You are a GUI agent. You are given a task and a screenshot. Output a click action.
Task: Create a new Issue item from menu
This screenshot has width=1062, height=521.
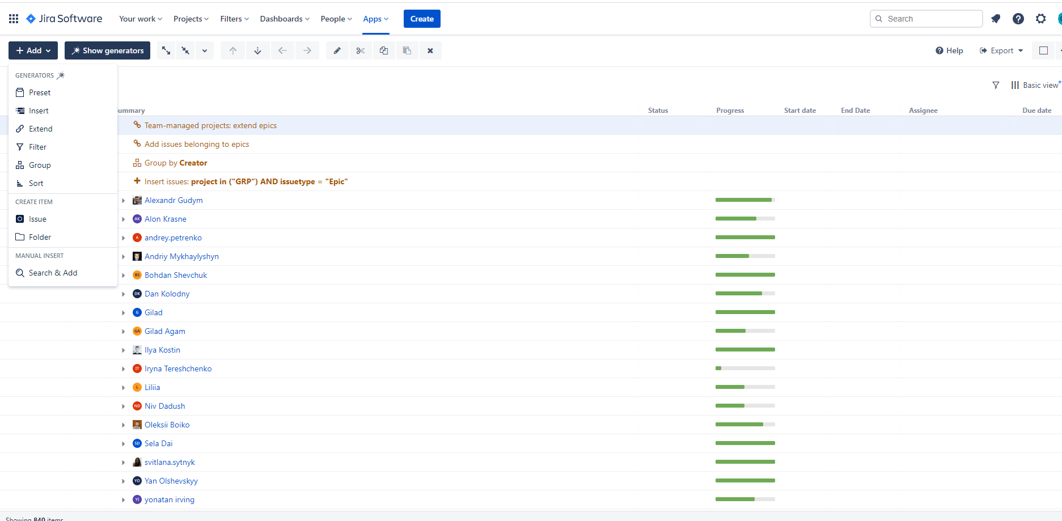[x=63, y=219]
